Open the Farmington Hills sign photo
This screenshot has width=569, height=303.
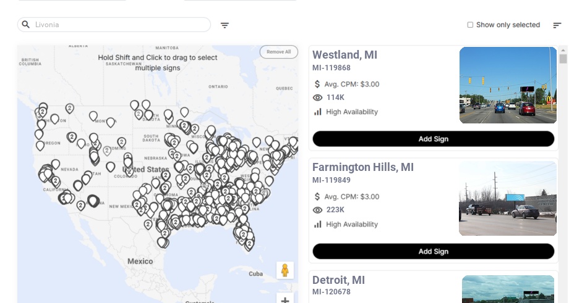point(508,198)
